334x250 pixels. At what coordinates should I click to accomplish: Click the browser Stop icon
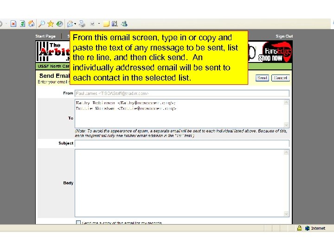13,24
